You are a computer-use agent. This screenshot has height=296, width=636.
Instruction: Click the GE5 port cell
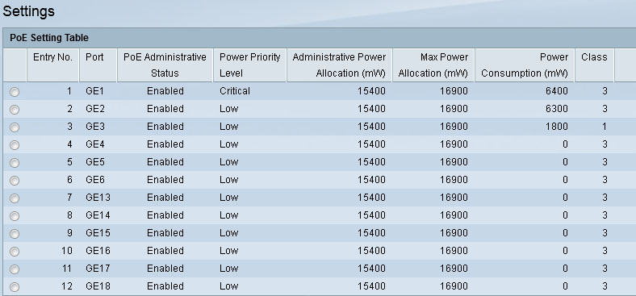pyautogui.click(x=95, y=162)
